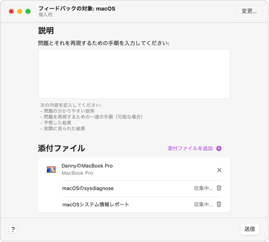Focus the problem description text area
The width and height of the screenshot is (269, 242).
[x=134, y=74]
